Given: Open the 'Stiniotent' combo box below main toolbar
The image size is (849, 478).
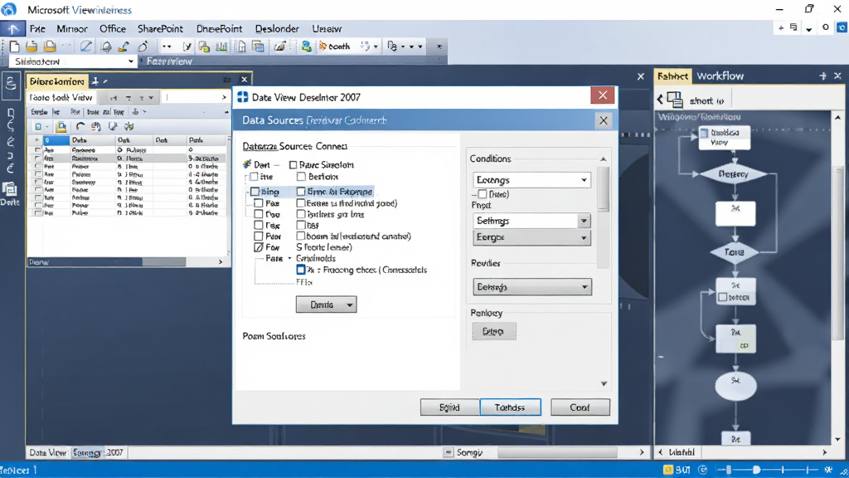Looking at the screenshot, I should 73,61.
